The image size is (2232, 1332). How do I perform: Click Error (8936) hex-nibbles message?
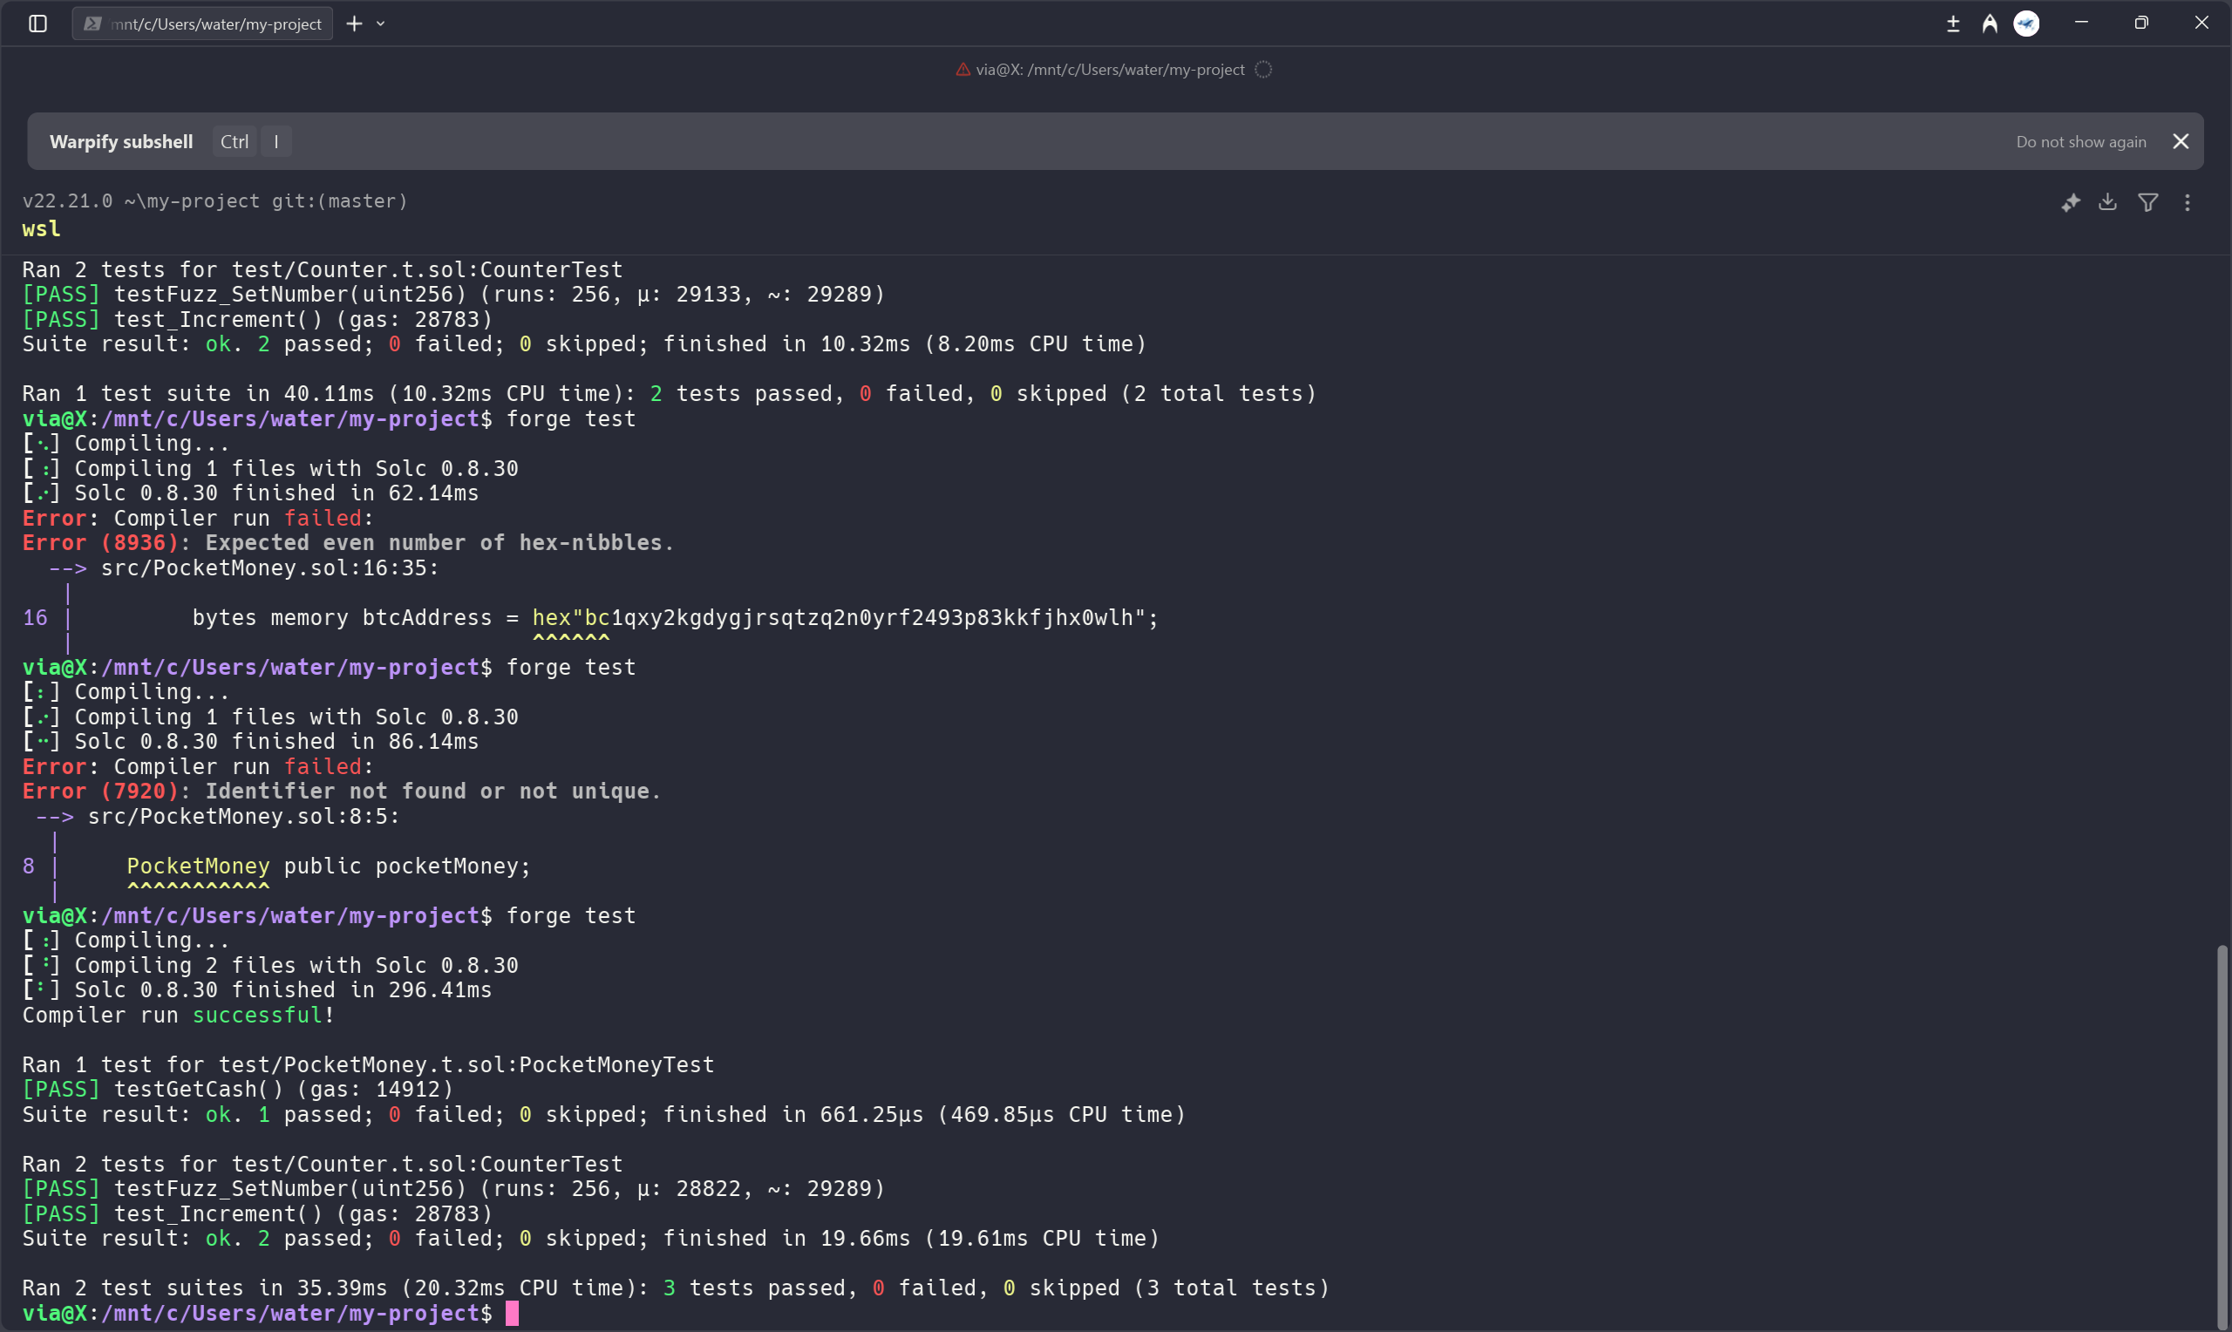348,543
